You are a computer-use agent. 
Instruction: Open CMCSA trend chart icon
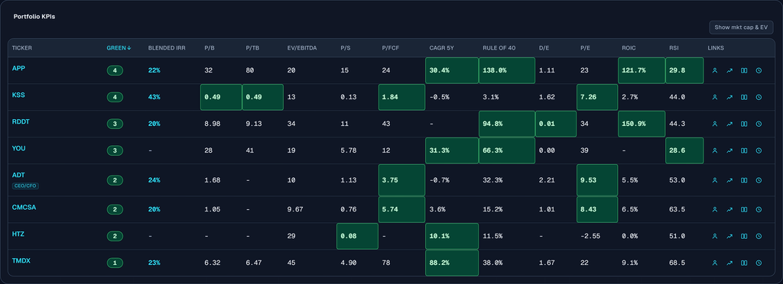729,209
